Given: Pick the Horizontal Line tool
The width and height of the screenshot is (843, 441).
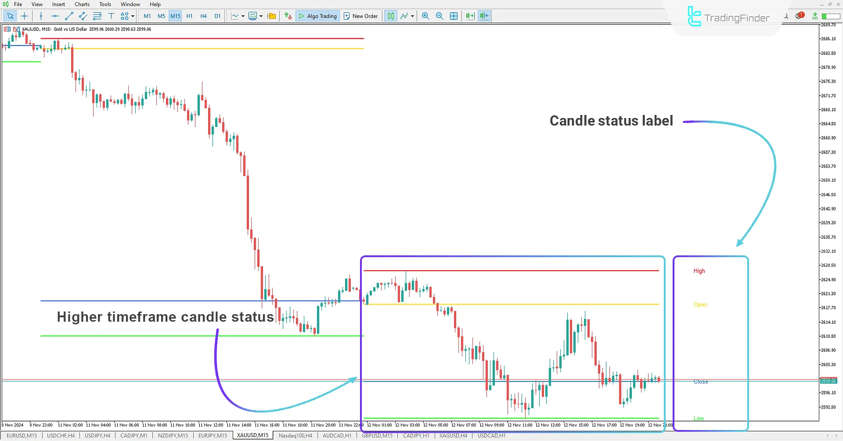Looking at the screenshot, I should [x=54, y=16].
